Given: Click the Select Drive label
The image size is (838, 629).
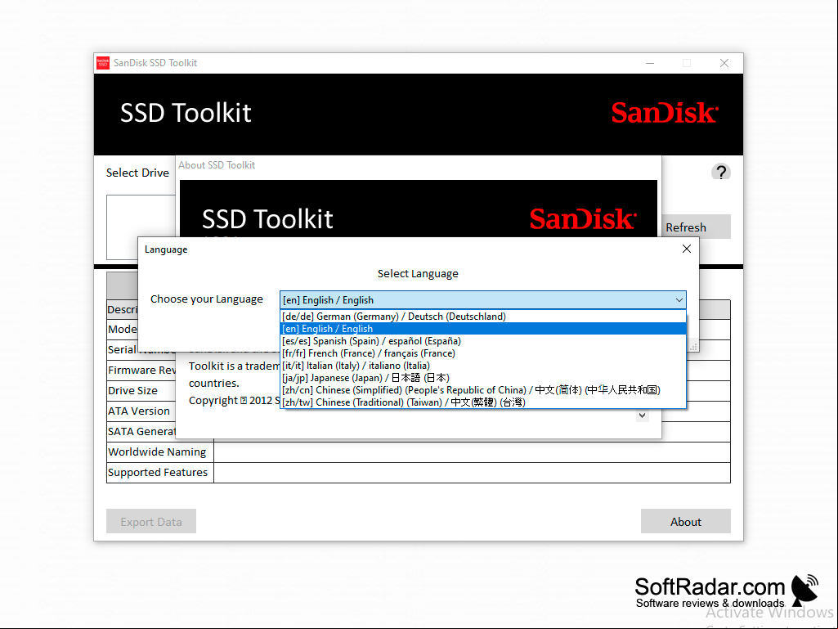Looking at the screenshot, I should (x=137, y=173).
